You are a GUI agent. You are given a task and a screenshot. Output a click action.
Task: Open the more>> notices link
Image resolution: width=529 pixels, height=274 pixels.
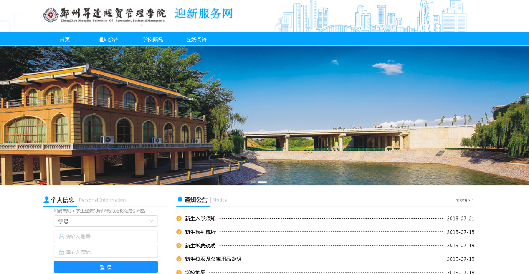coord(464,200)
